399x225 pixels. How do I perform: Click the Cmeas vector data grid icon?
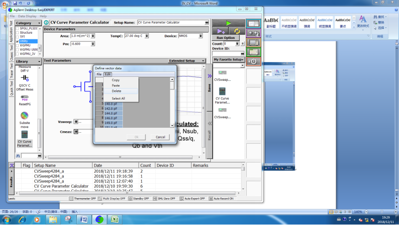click(x=76, y=132)
